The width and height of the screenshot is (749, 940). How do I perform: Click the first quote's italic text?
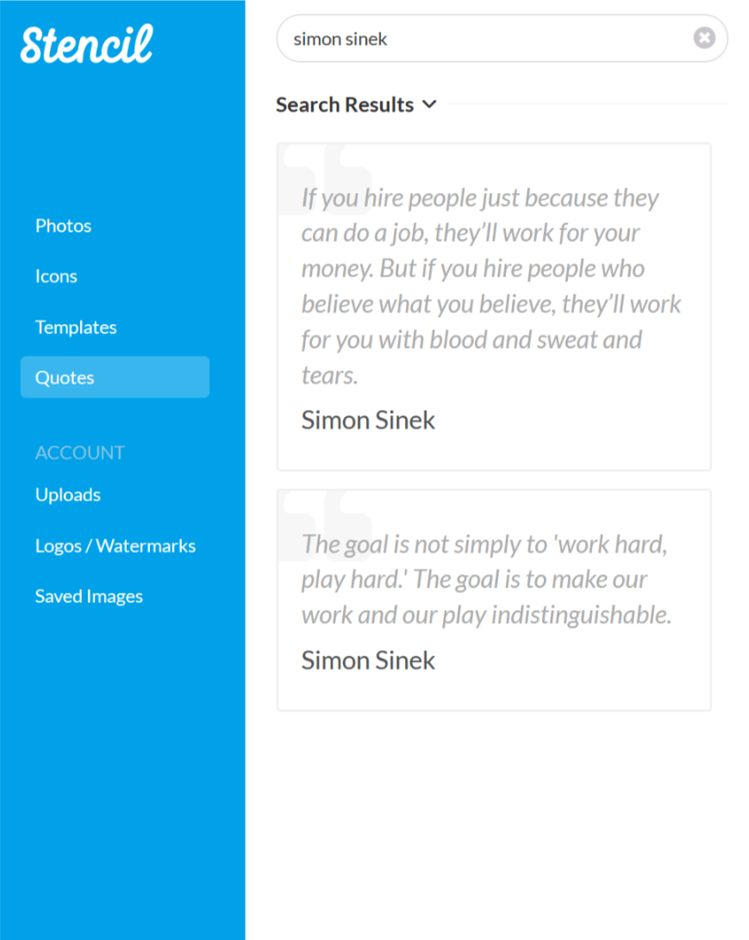pyautogui.click(x=490, y=287)
